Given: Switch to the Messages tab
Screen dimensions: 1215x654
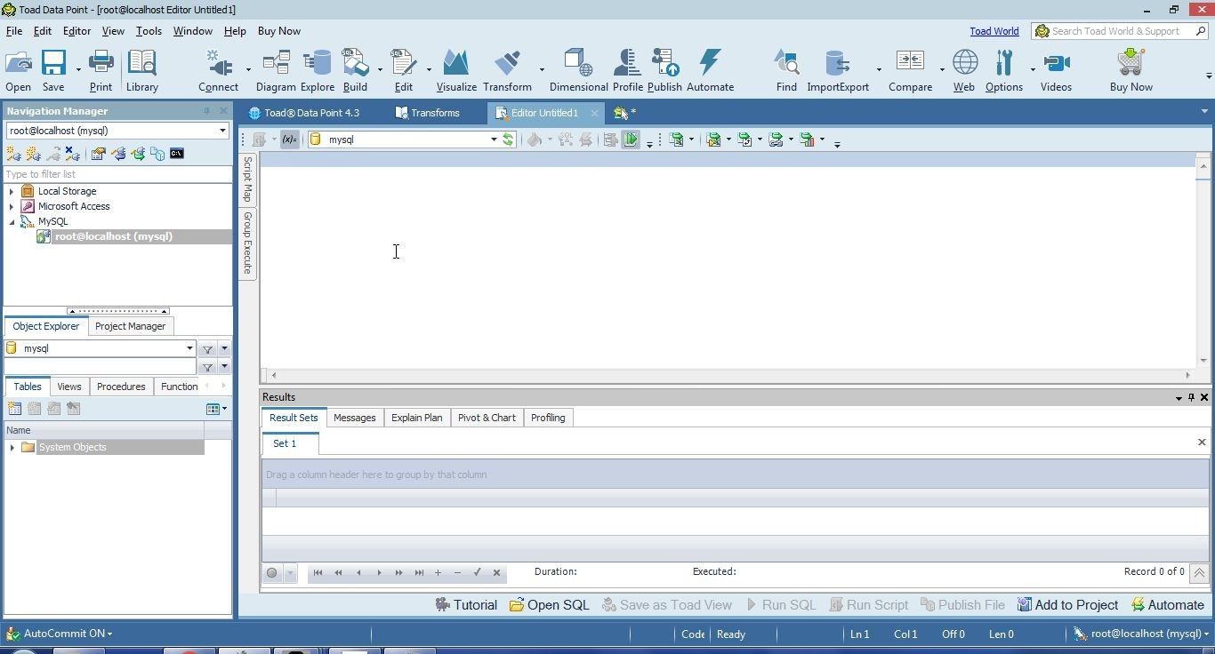Looking at the screenshot, I should 354,418.
